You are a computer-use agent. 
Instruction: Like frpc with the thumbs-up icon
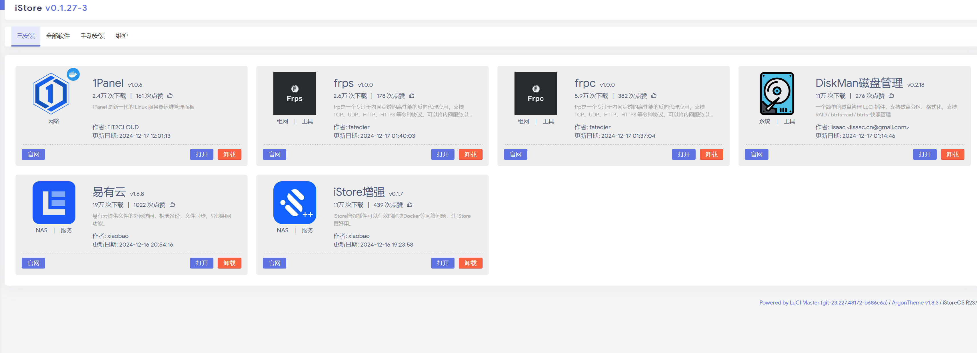654,95
